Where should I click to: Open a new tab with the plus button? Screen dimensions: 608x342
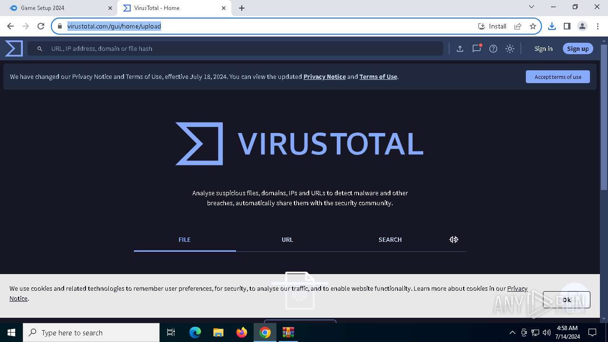click(242, 8)
